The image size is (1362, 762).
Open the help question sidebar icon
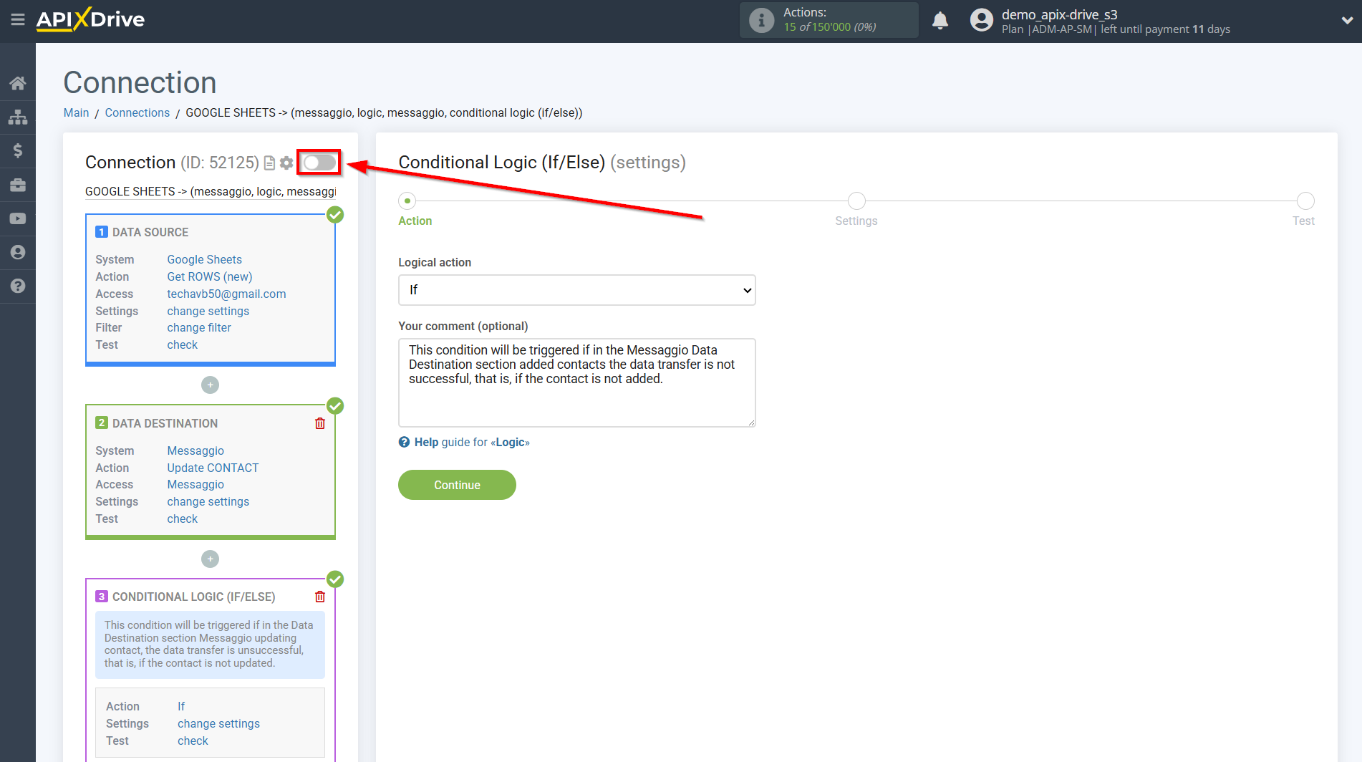pyautogui.click(x=18, y=286)
